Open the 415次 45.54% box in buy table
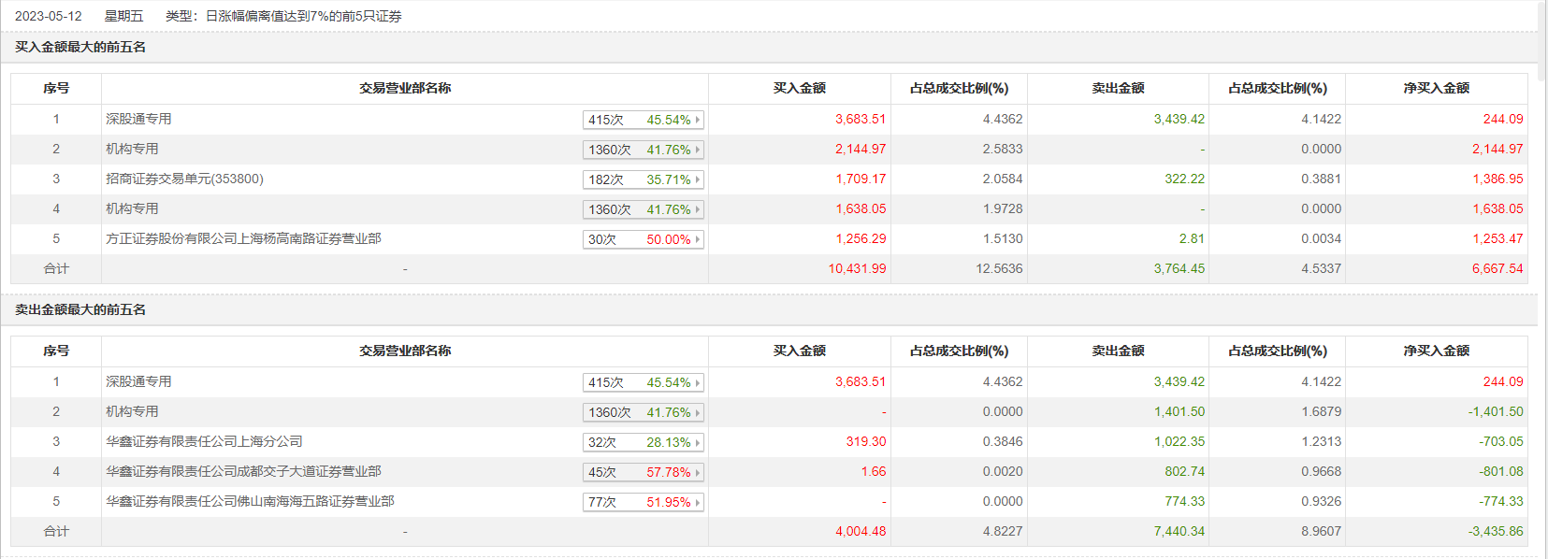Screen dimensions: 1548x559 pyautogui.click(x=643, y=120)
